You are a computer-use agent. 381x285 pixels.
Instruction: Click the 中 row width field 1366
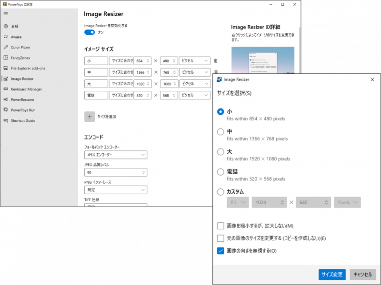[142, 72]
